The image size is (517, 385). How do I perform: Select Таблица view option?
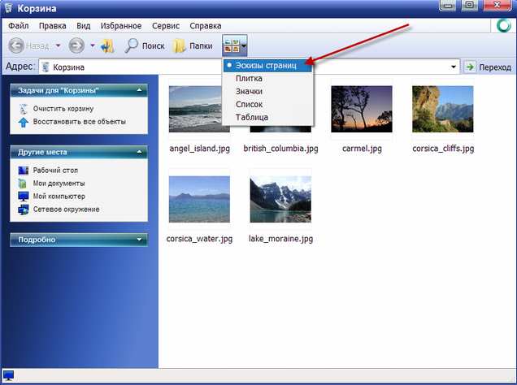267,117
